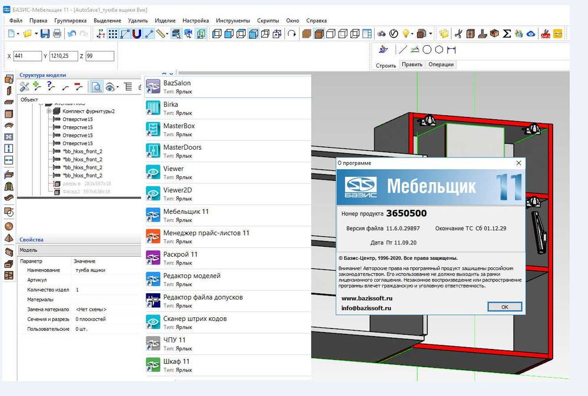Click the Save file toolbar icon

pyautogui.click(x=45, y=33)
